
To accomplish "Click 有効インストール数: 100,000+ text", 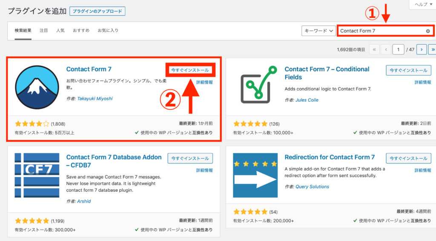I will point(263,133).
